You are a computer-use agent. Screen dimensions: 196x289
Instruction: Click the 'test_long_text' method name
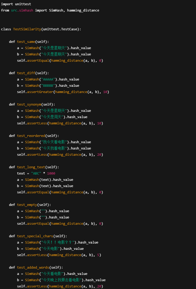tap(31, 167)
